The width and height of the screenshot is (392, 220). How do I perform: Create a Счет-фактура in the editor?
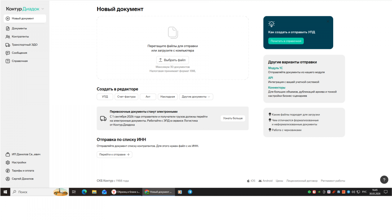126,96
